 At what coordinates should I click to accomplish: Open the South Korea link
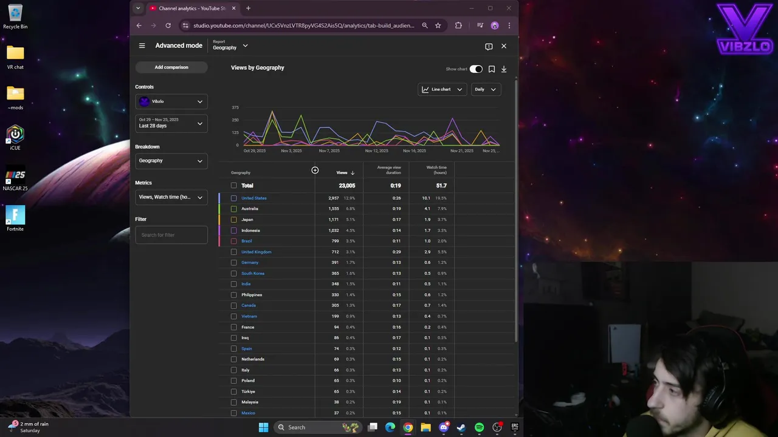253,273
